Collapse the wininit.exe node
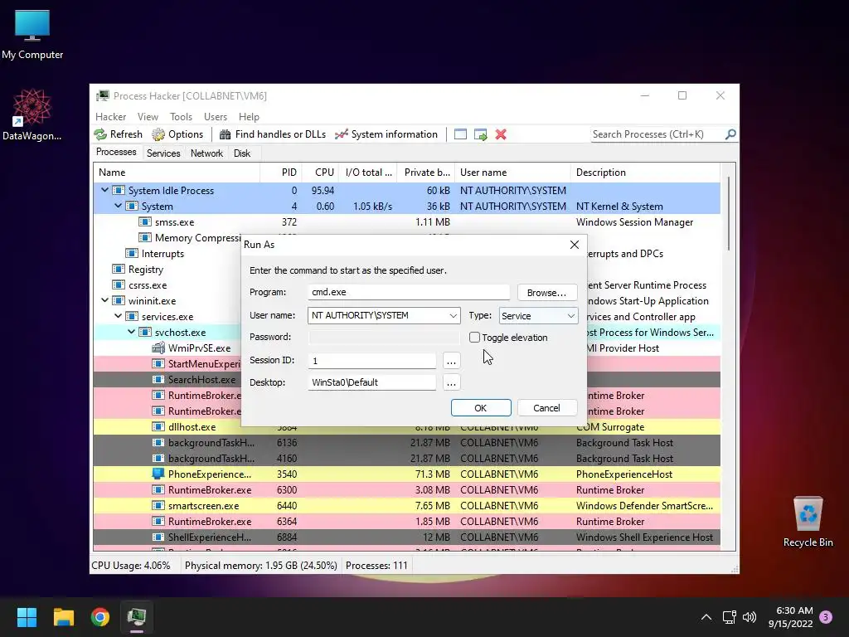 tap(105, 300)
